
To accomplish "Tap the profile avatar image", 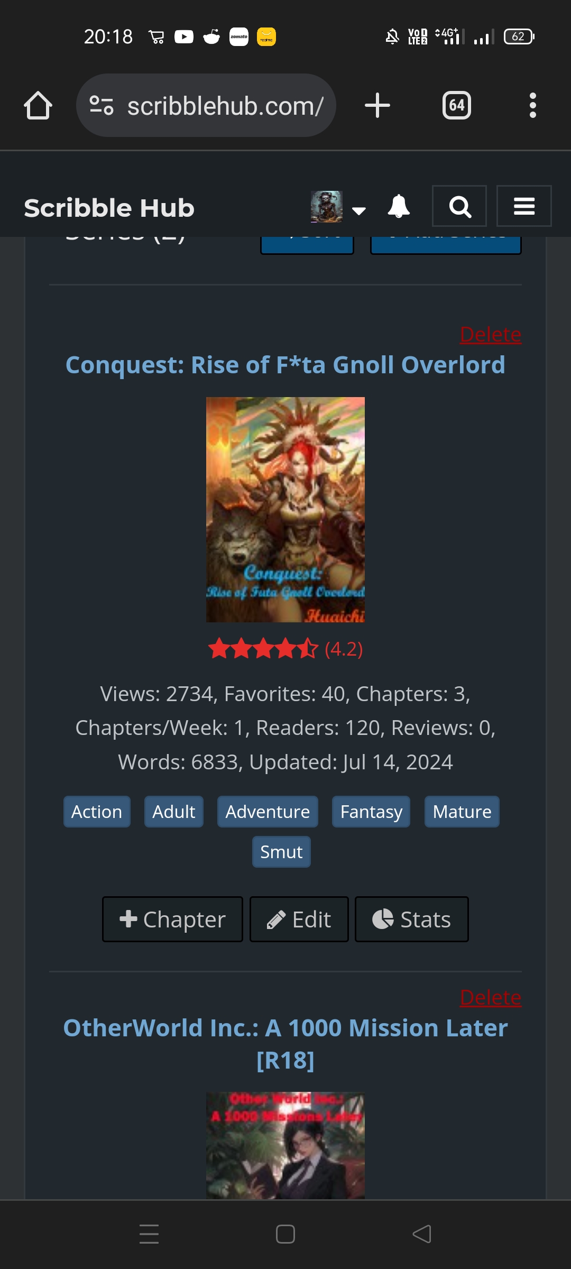I will 327,206.
